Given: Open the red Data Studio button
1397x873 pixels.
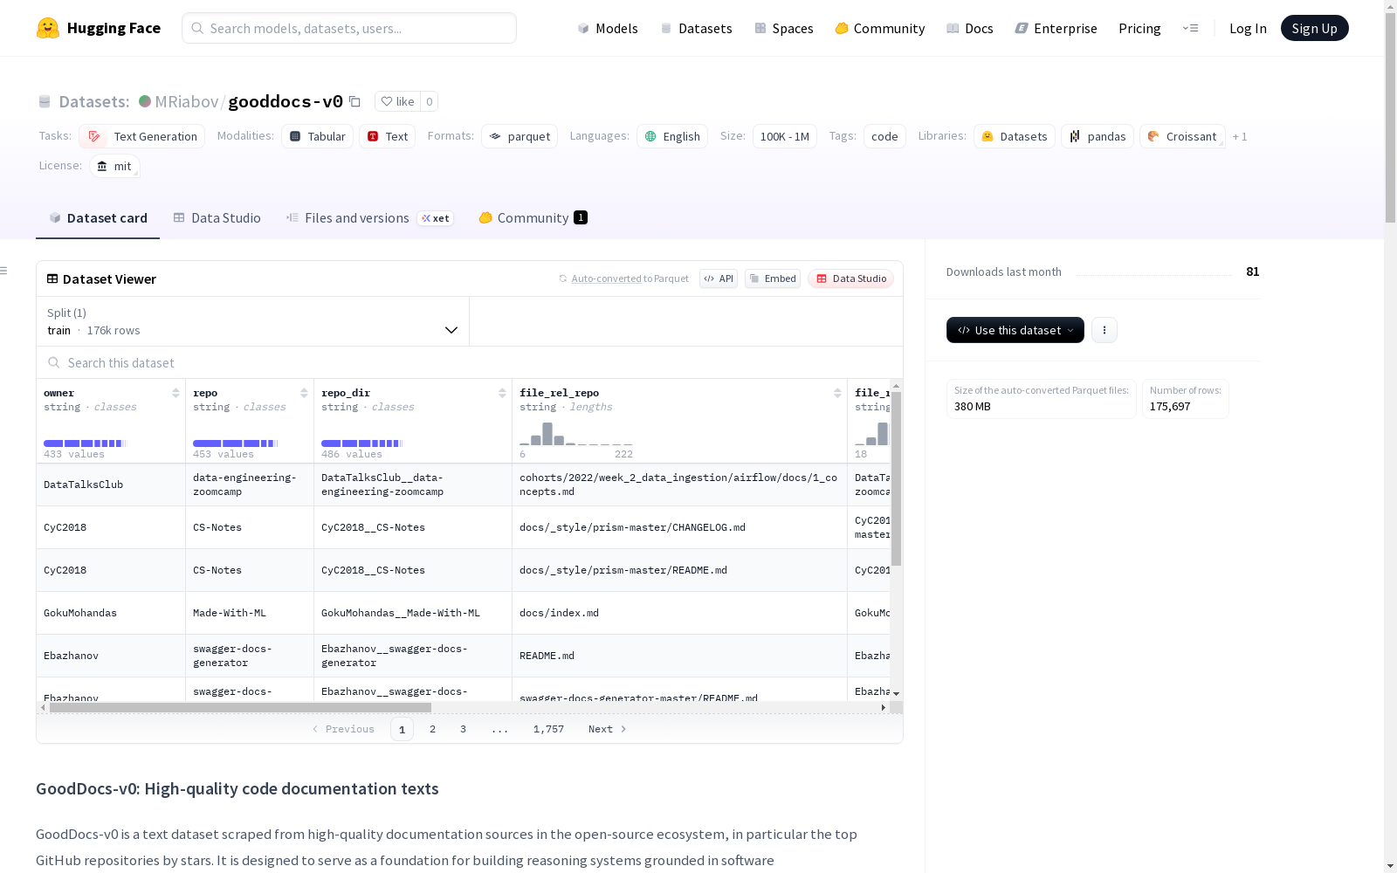Looking at the screenshot, I should (x=850, y=278).
